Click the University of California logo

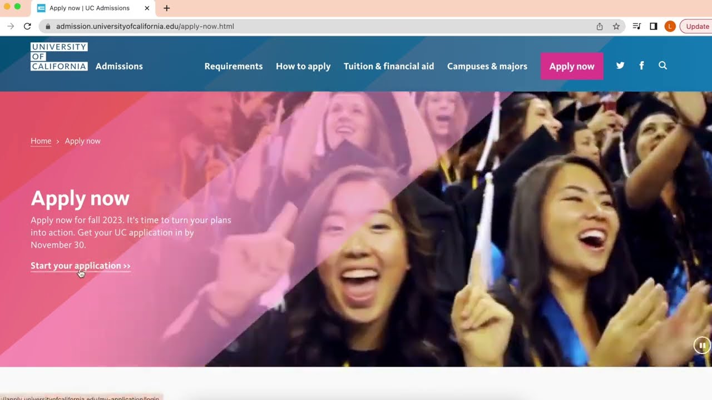tap(59, 57)
